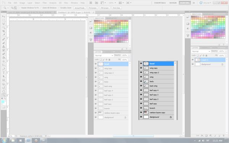
Task: Select the Spot Healing Brush tool
Action: [x=3, y=39]
